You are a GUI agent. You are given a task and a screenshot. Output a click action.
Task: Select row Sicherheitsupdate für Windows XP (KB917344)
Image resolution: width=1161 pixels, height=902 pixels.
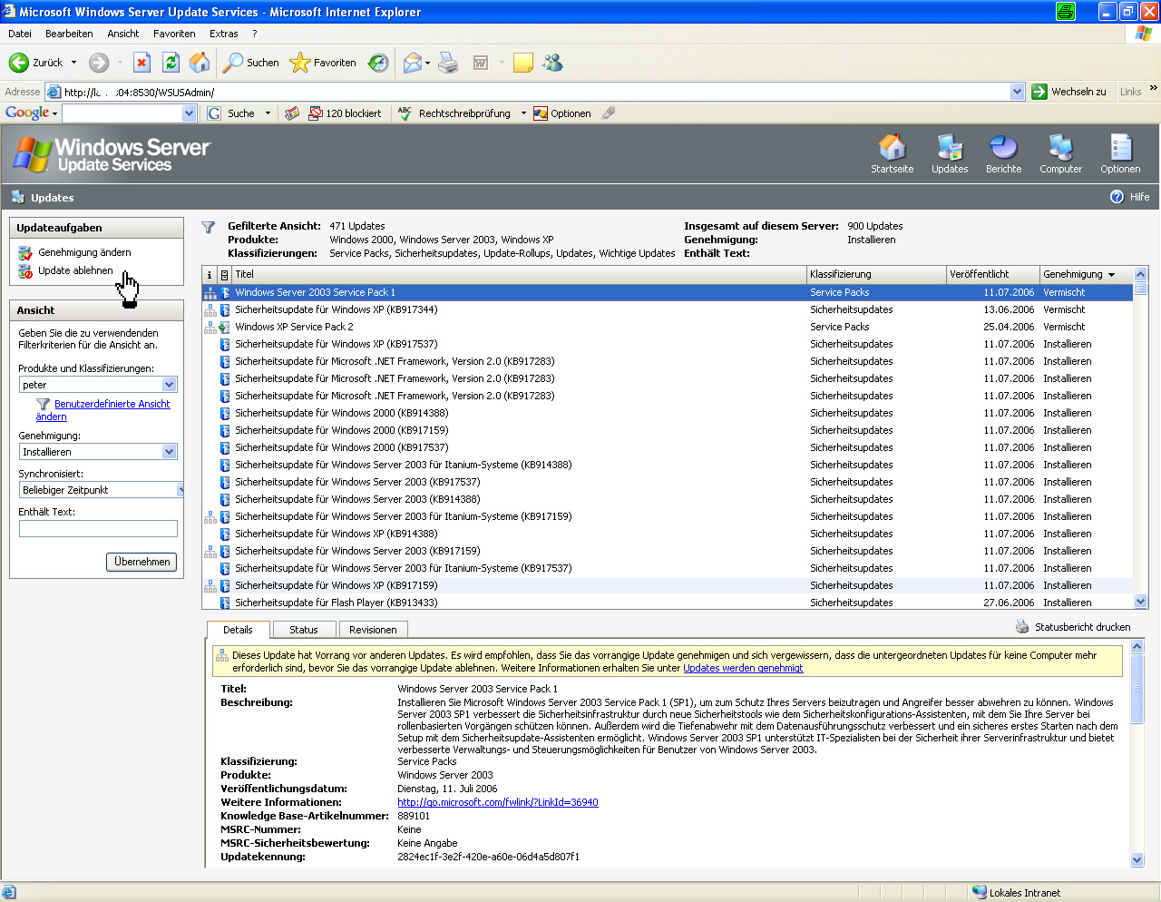coord(667,309)
